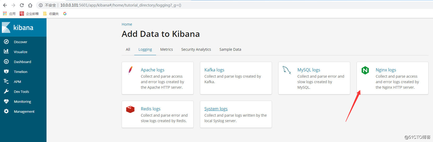Open Dashboard gauge icon in sidebar
The height and width of the screenshot is (142, 433).
pyautogui.click(x=6, y=61)
